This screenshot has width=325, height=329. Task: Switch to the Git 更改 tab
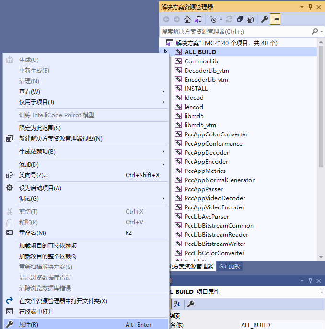(229, 267)
